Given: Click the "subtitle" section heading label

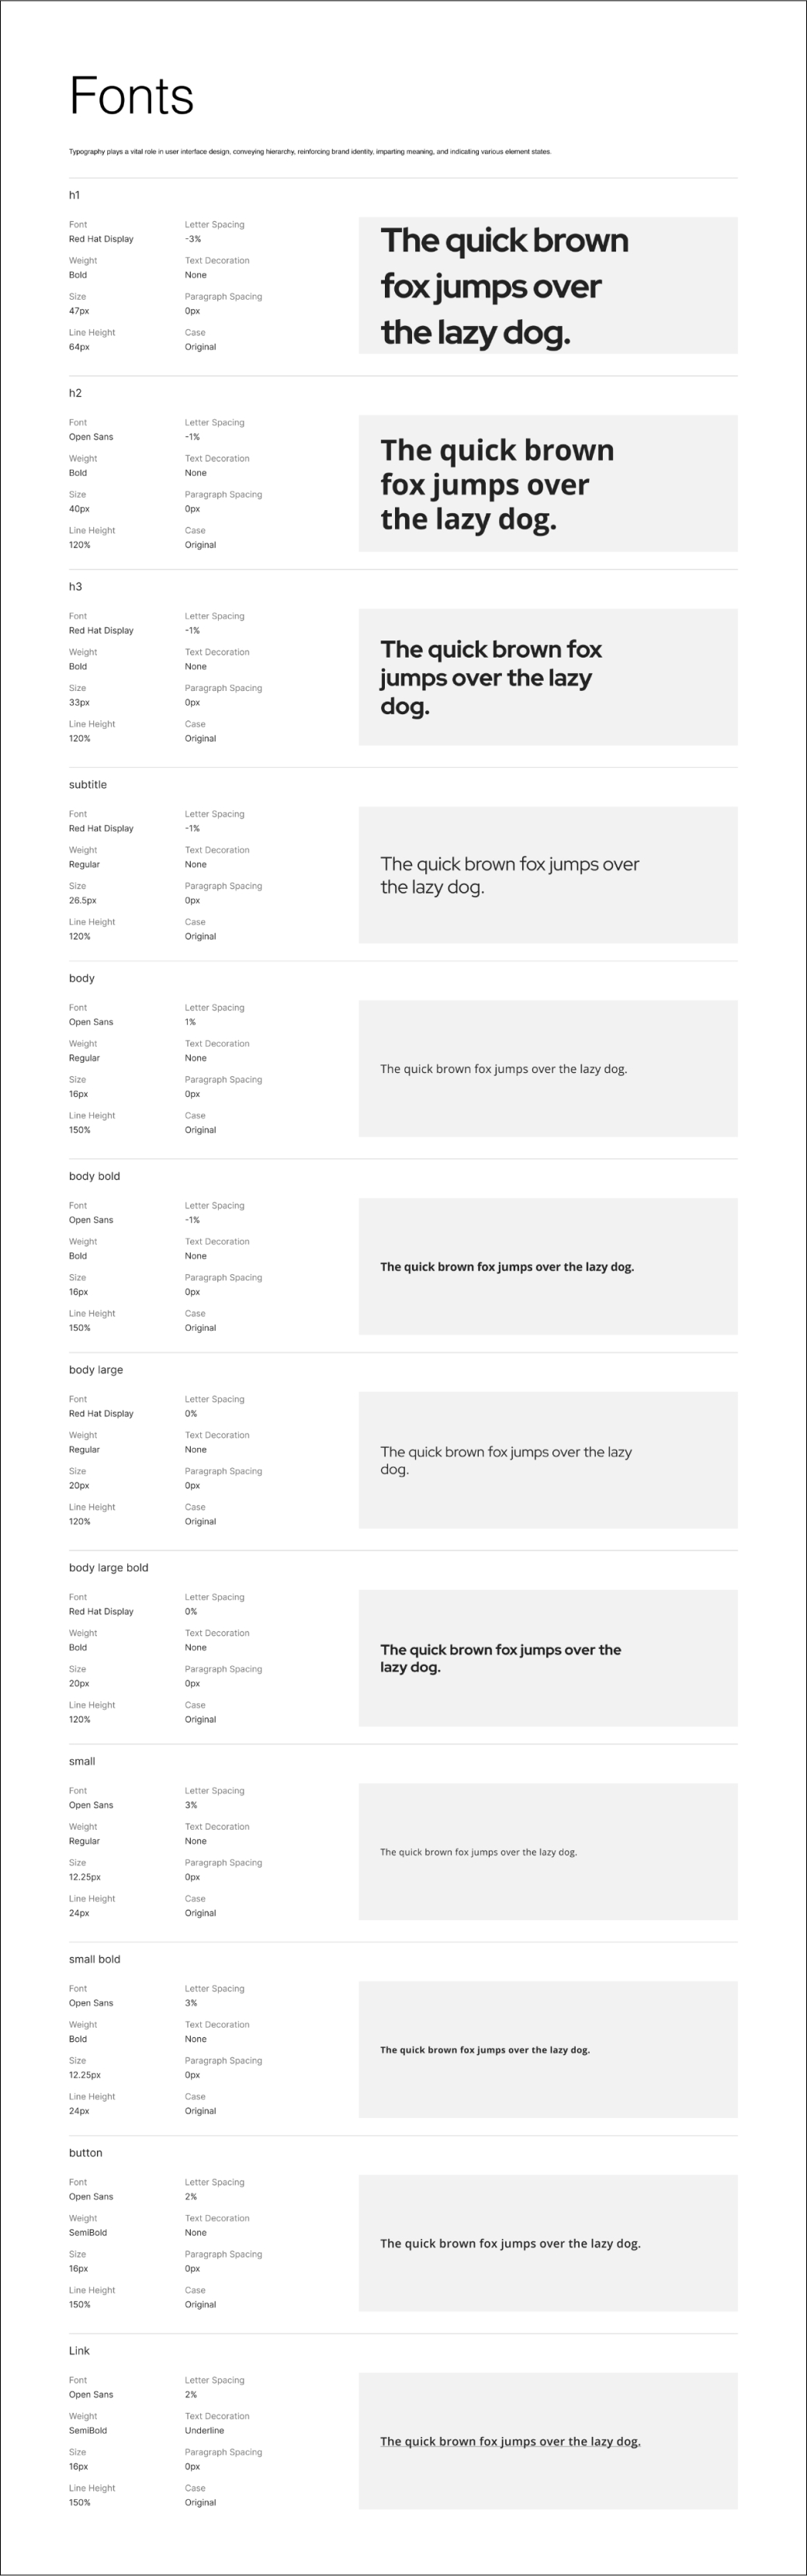Looking at the screenshot, I should [x=88, y=785].
